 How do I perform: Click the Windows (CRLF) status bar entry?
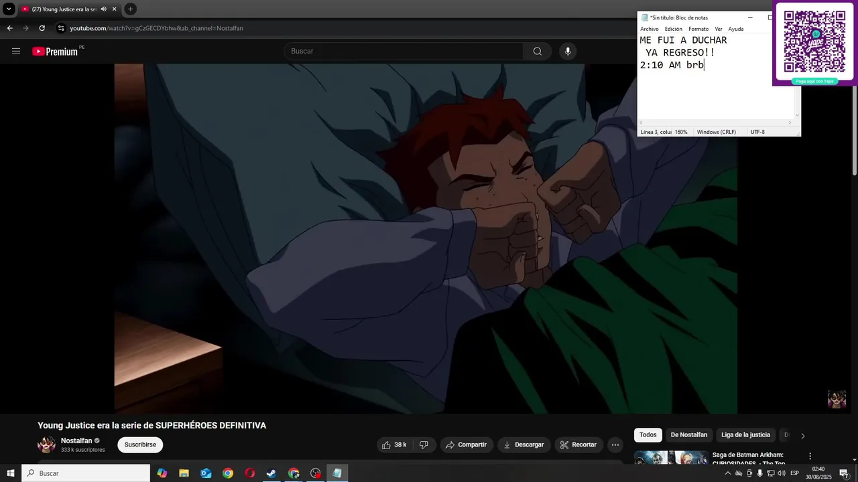coord(717,132)
